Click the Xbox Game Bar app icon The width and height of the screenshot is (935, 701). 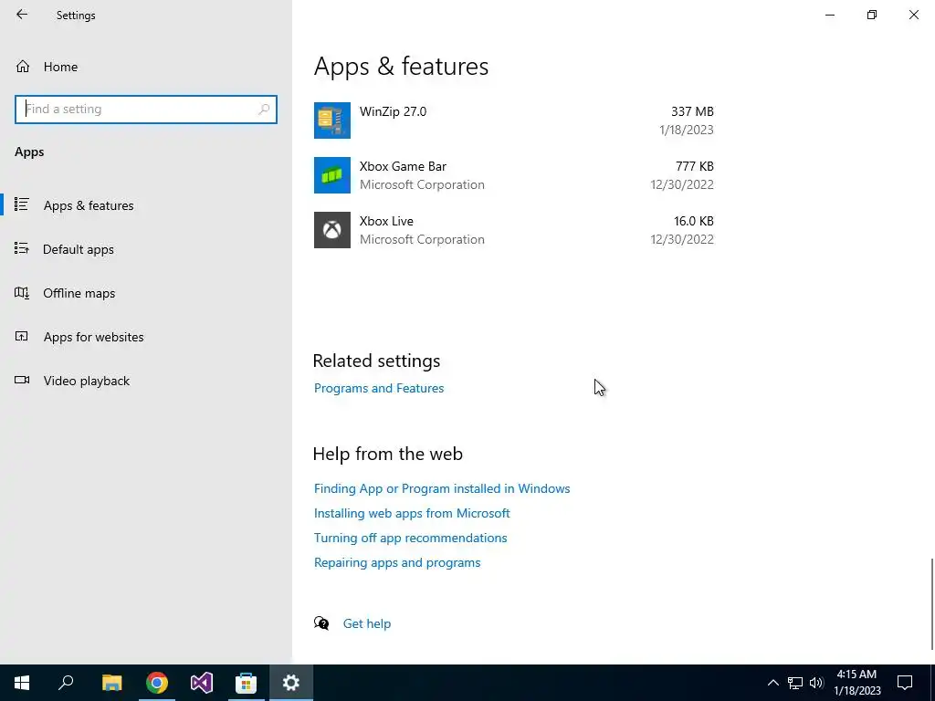[x=332, y=175]
